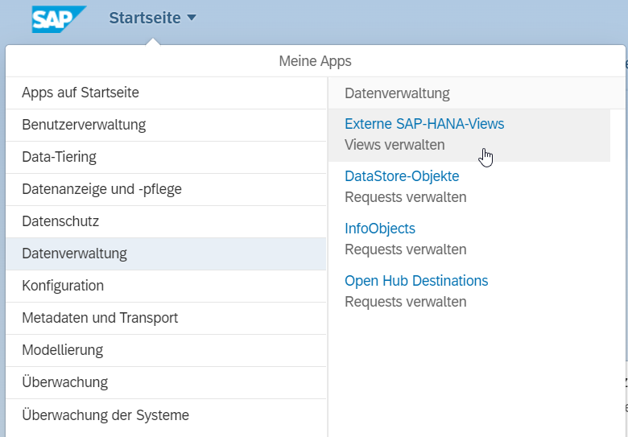Open Benutzerverwaltung category
628x437 pixels.
click(166, 125)
